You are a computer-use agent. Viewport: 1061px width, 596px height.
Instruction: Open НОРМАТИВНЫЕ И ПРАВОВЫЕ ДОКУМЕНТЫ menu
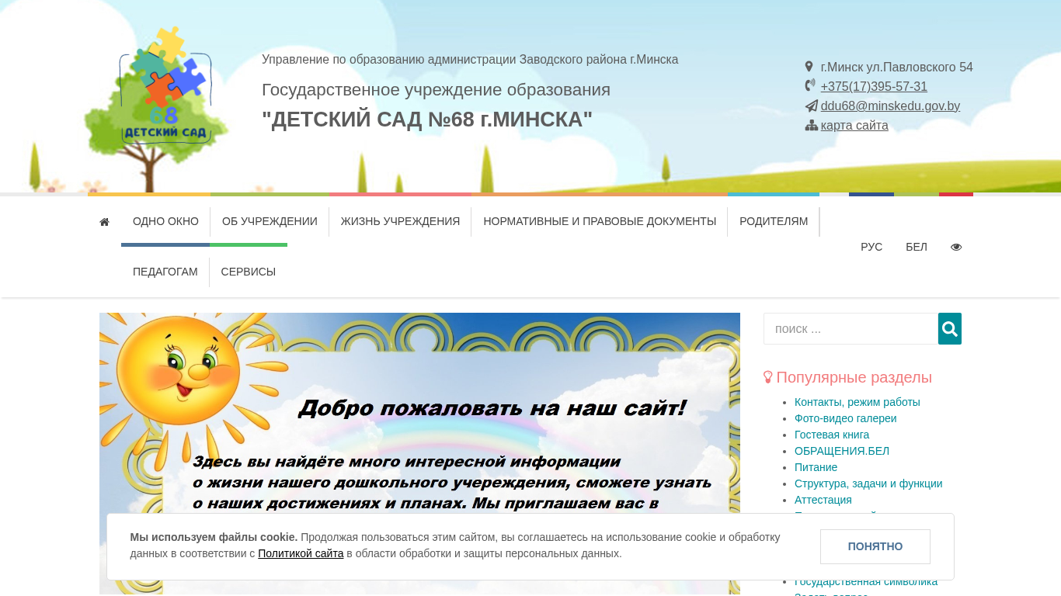point(600,221)
